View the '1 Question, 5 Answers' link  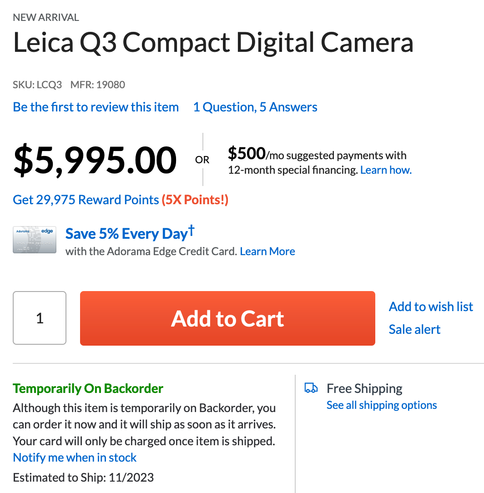(255, 107)
